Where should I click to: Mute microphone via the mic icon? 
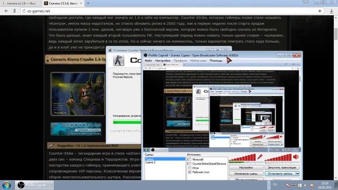click(x=260, y=157)
